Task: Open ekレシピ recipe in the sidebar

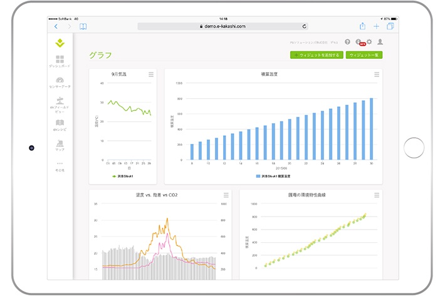Action: pos(60,125)
